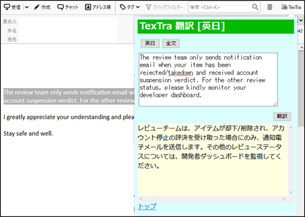Open the dropdown arrow next to 受信

click(27, 8)
